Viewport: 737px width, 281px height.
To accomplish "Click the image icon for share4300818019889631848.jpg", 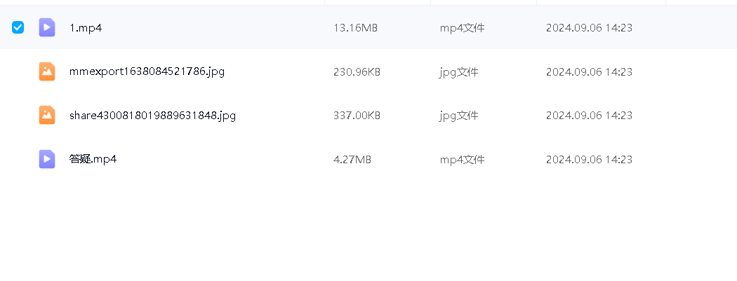I will 47,115.
